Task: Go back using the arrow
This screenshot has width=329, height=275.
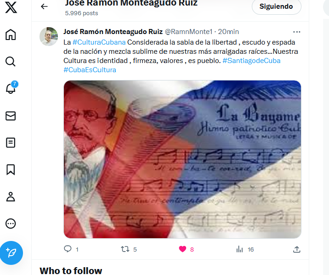Action: (x=44, y=6)
